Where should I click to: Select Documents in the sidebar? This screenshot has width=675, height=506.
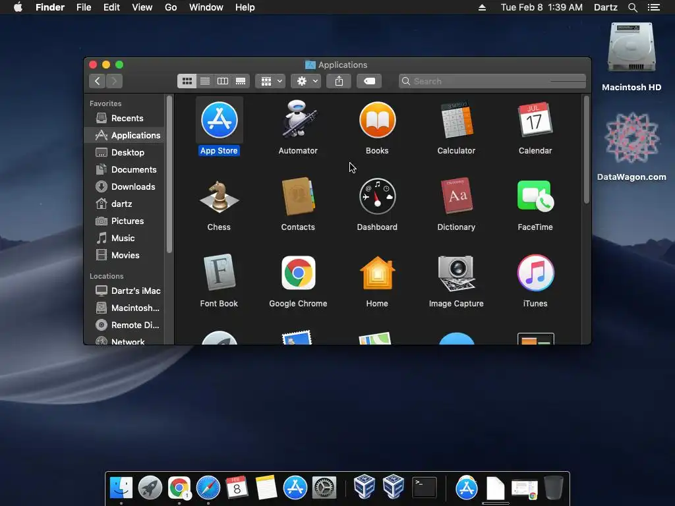click(x=124, y=169)
